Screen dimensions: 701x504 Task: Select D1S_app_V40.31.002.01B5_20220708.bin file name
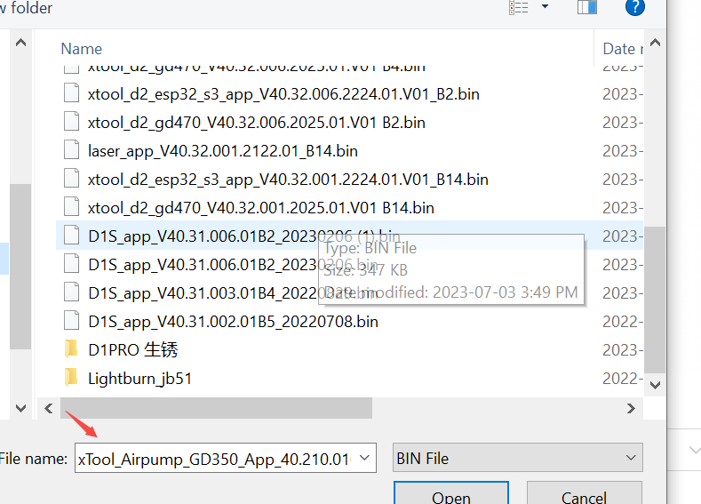point(233,322)
